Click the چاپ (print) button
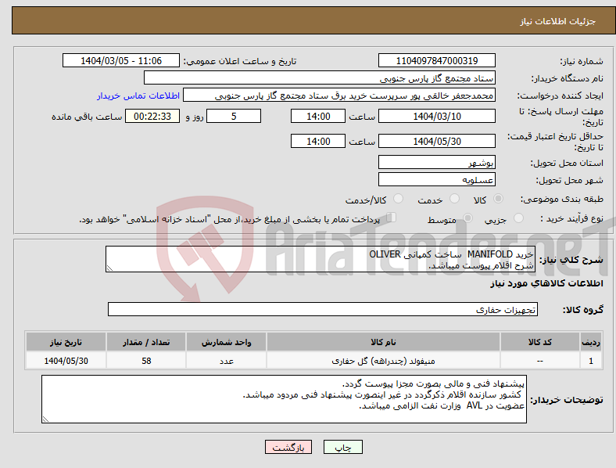Image resolution: width=616 pixels, height=468 pixels. click(342, 447)
